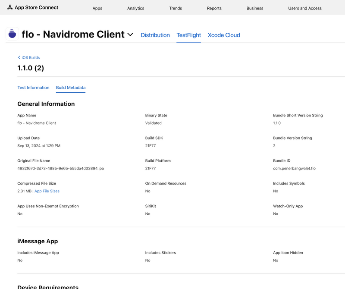The image size is (345, 289).
Task: Click the General Information heading
Action: [x=46, y=104]
